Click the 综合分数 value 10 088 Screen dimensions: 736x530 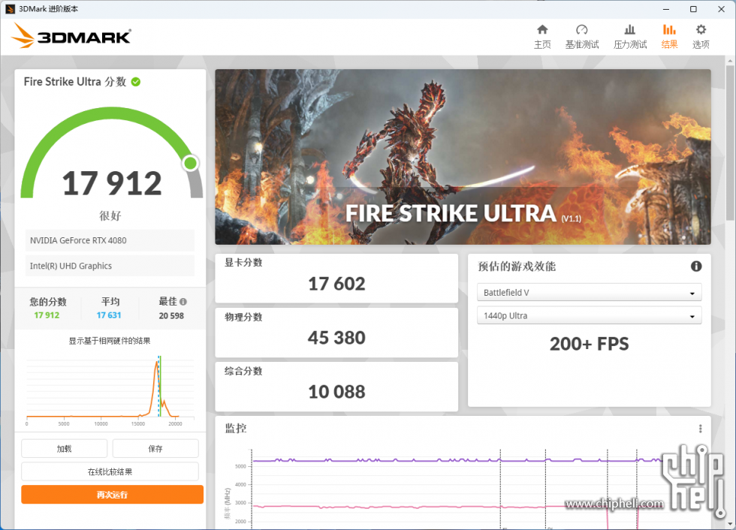click(336, 392)
